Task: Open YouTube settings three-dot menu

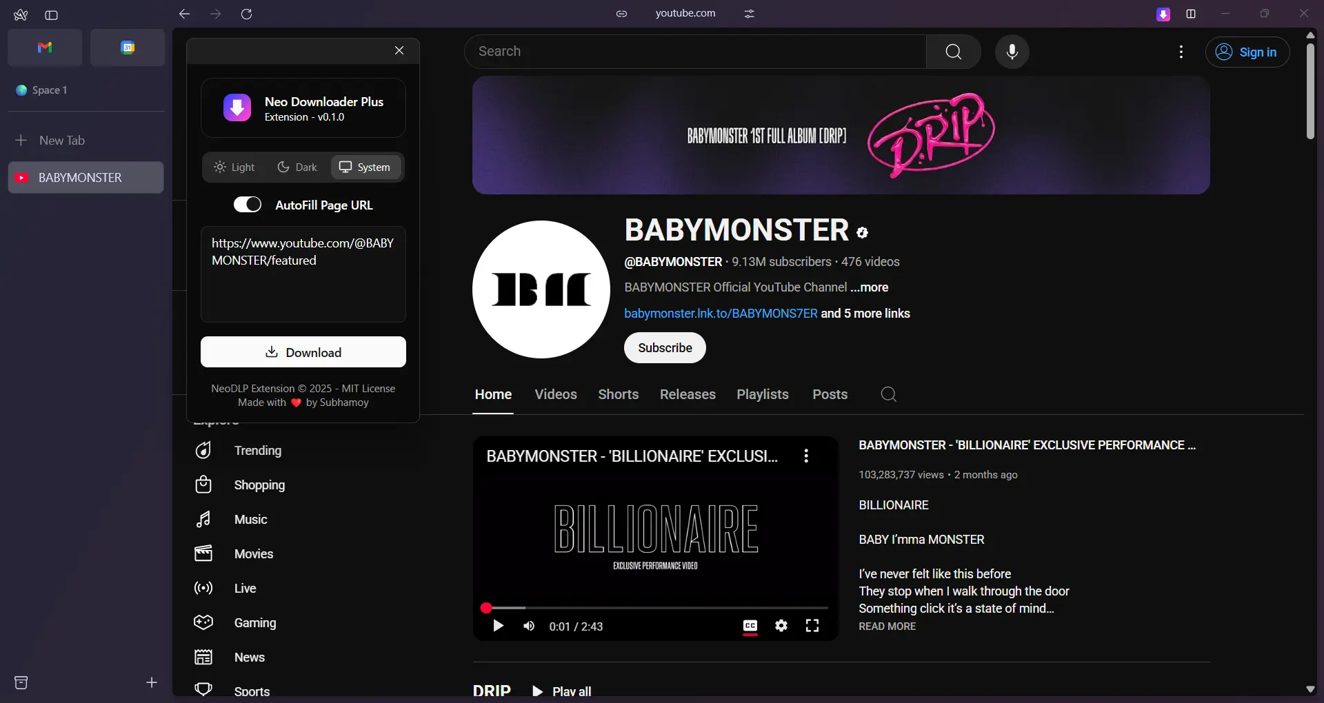Action: pos(1181,52)
